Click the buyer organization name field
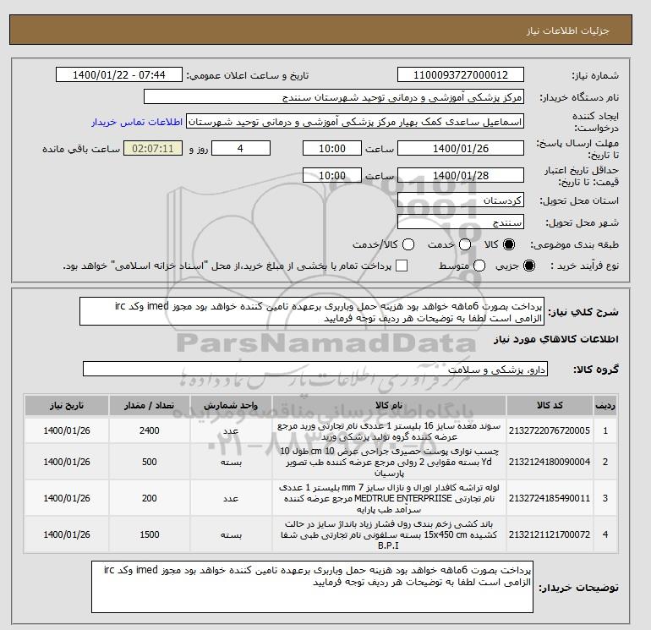The image size is (651, 630). 334,96
